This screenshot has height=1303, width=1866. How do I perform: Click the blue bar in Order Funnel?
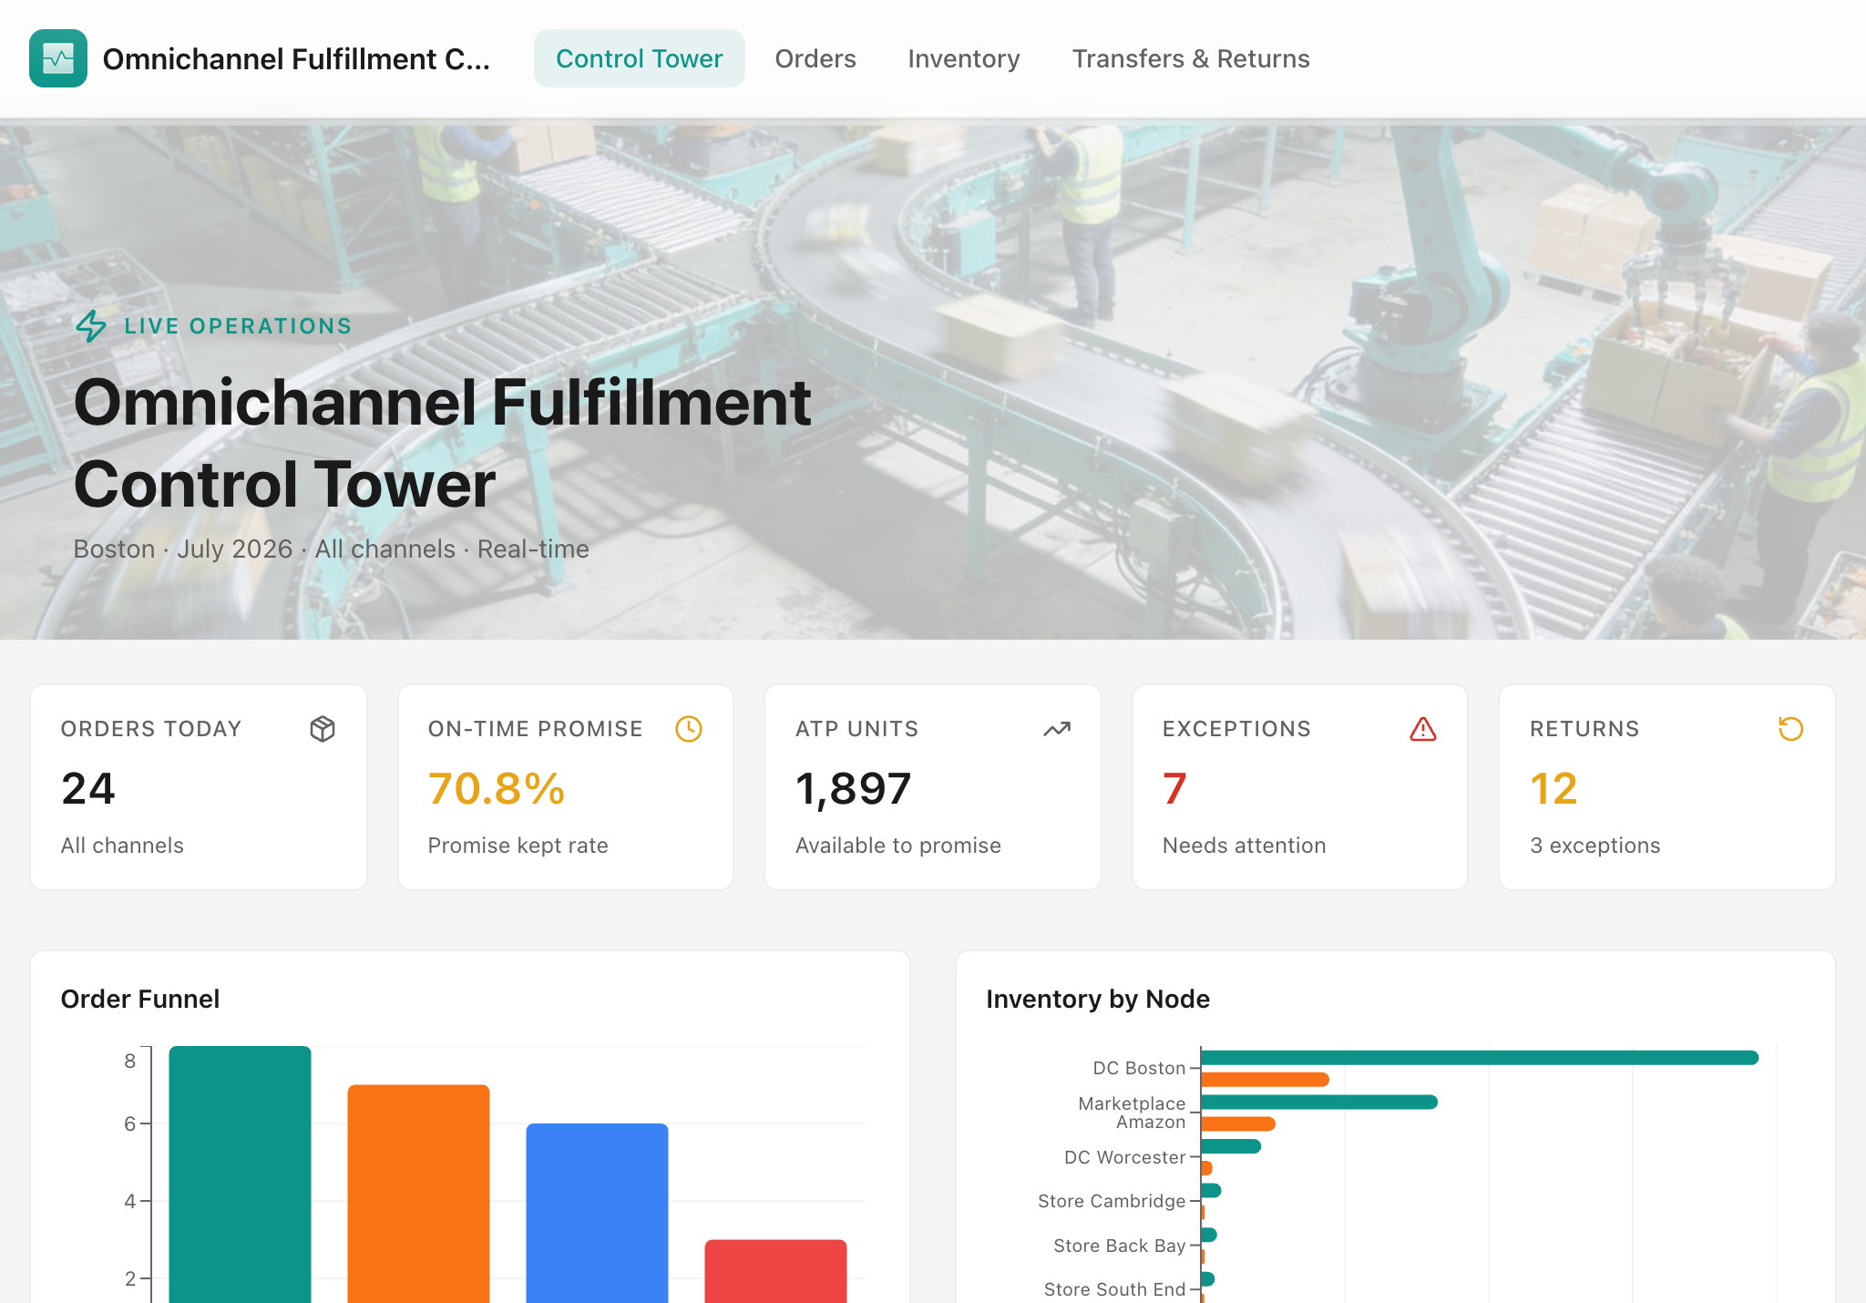pos(598,1213)
